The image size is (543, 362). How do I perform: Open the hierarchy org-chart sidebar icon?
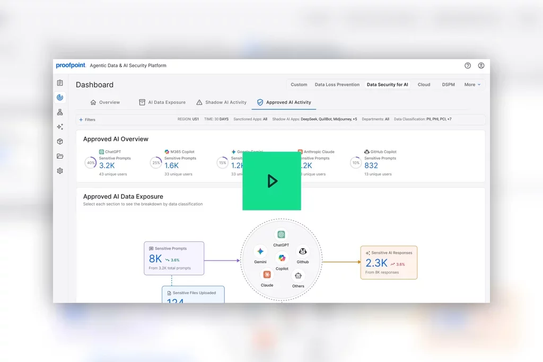tap(60, 112)
